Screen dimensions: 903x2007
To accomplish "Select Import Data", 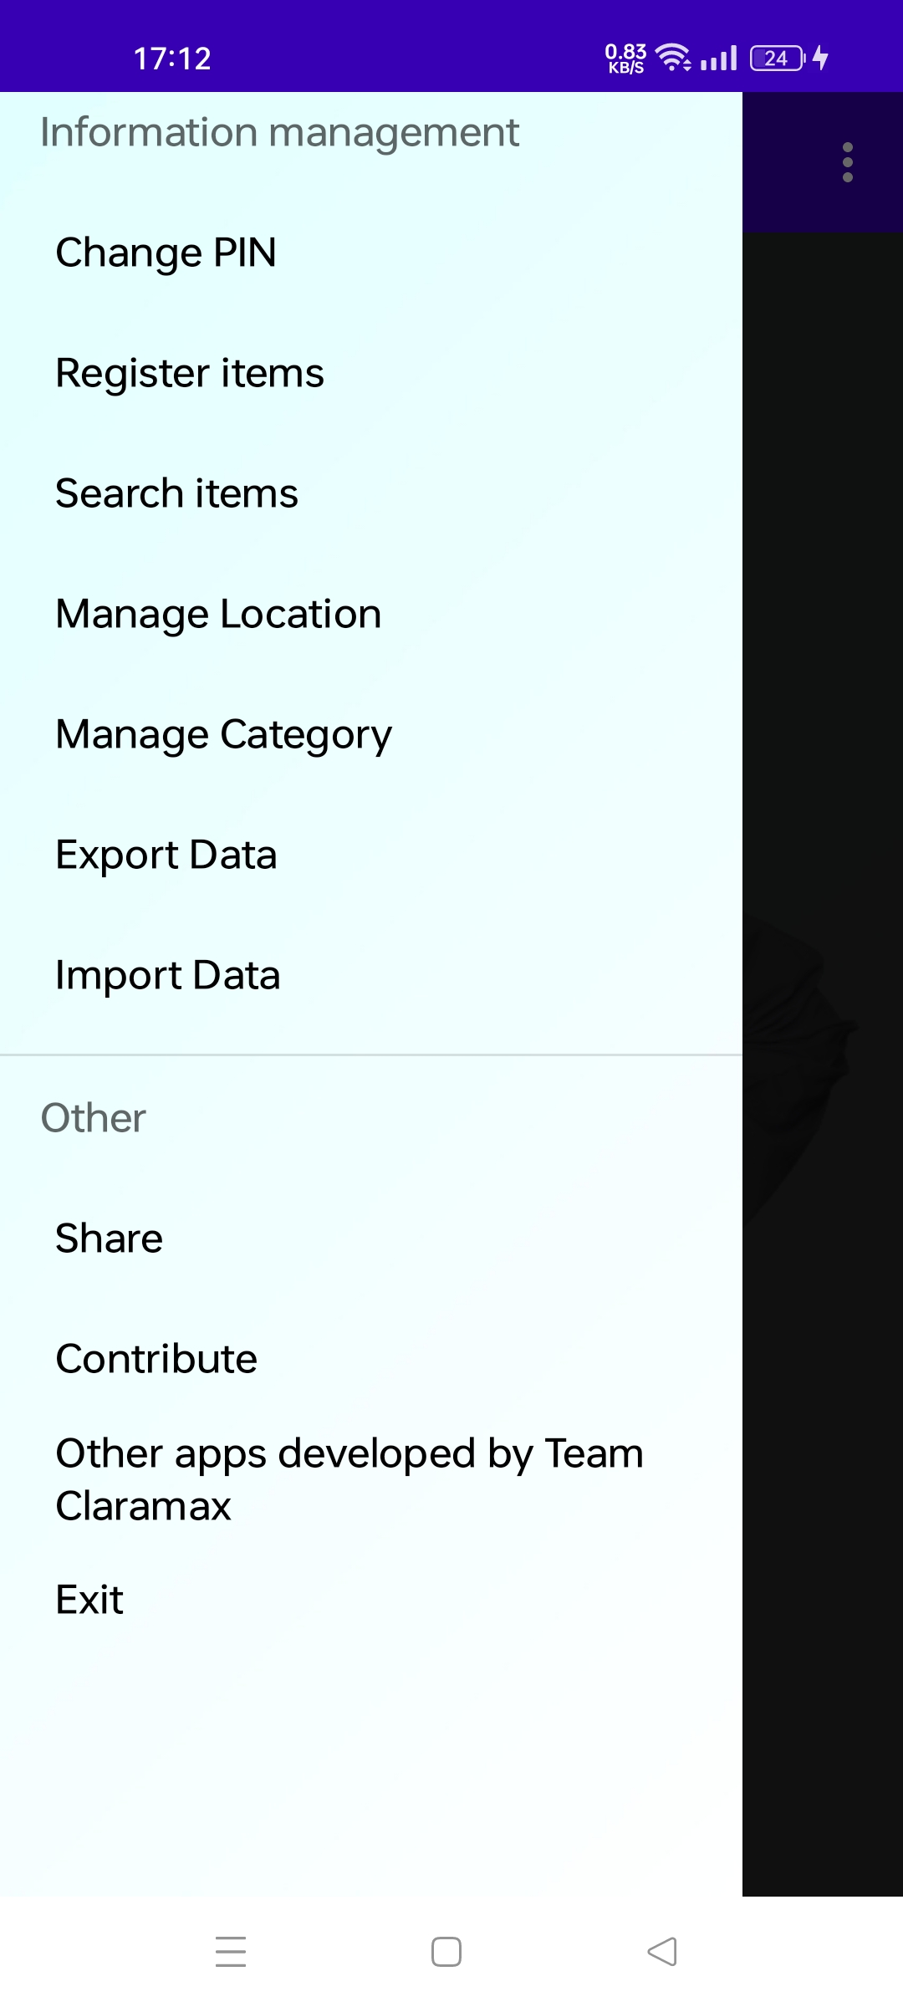I will [x=371, y=975].
